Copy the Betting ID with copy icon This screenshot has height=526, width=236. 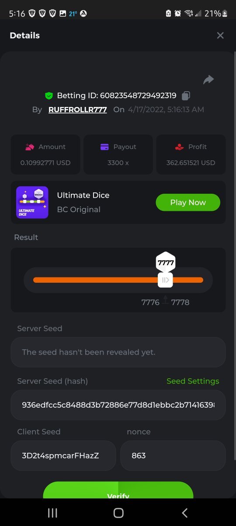[186, 96]
